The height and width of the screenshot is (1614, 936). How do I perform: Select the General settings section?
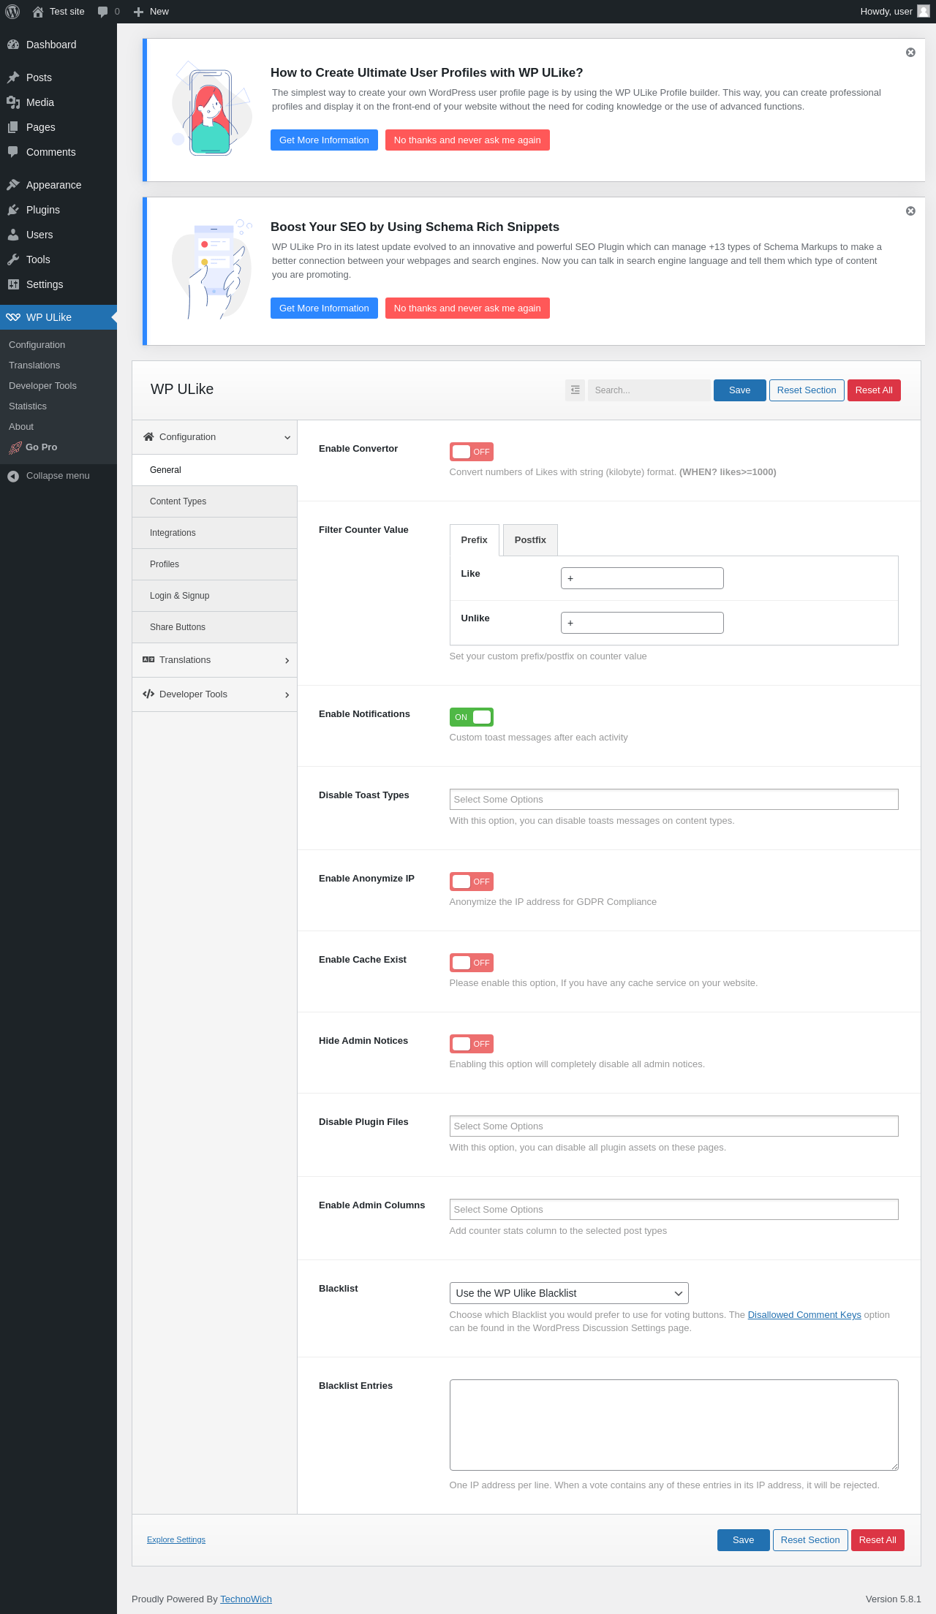point(214,470)
